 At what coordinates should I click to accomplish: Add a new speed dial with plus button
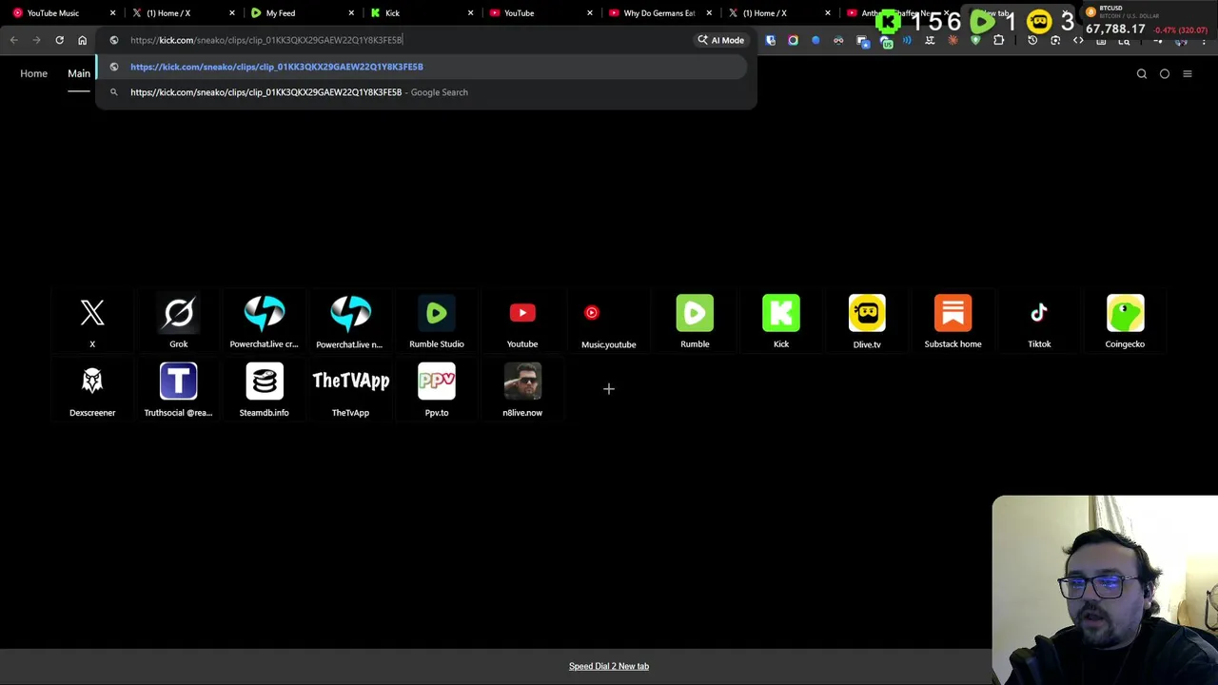point(609,388)
